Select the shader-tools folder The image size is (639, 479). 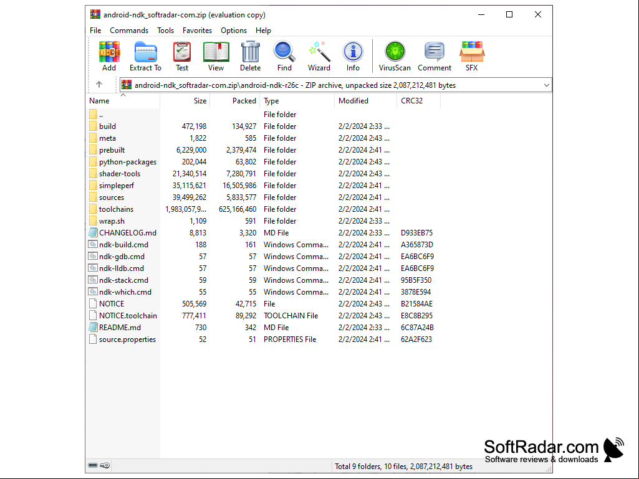[120, 174]
